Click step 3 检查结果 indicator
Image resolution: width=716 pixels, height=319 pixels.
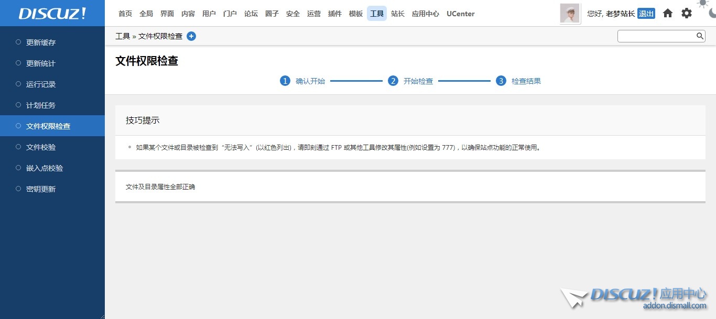click(x=501, y=81)
